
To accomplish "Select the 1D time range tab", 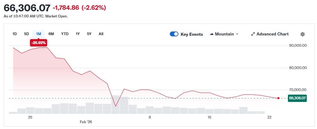I will [x=15, y=34].
